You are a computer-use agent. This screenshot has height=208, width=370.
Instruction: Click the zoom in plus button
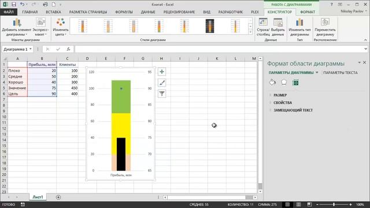[x=351, y=205]
